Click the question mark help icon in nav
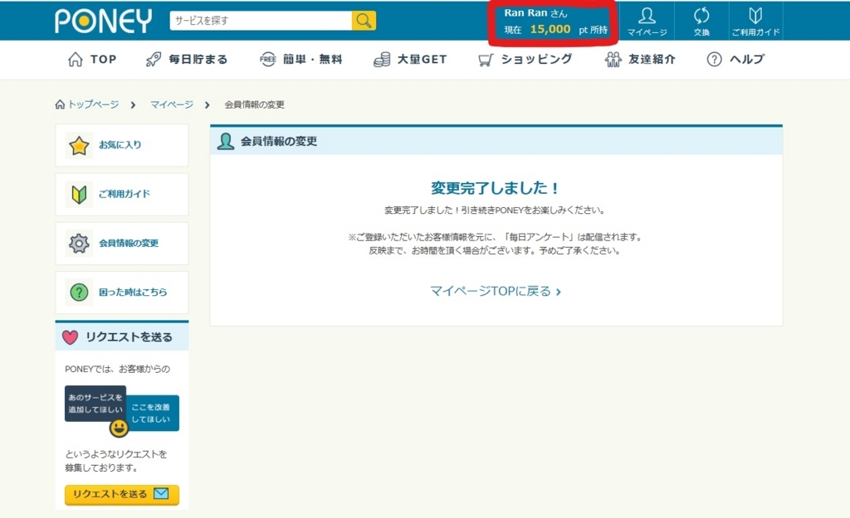850x518 pixels. 715,59
